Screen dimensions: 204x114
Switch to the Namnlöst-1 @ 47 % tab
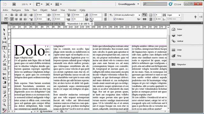coord(20,24)
